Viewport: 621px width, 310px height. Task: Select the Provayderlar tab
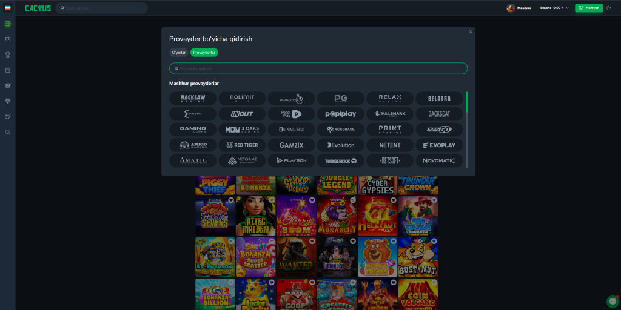(x=204, y=53)
